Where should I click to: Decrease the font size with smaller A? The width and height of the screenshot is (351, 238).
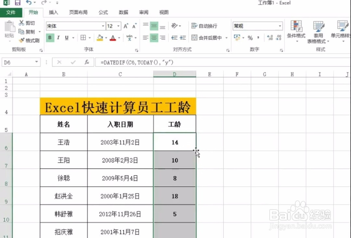(x=134, y=26)
